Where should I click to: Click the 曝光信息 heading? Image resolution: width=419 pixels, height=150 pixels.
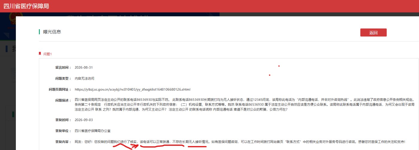52,32
